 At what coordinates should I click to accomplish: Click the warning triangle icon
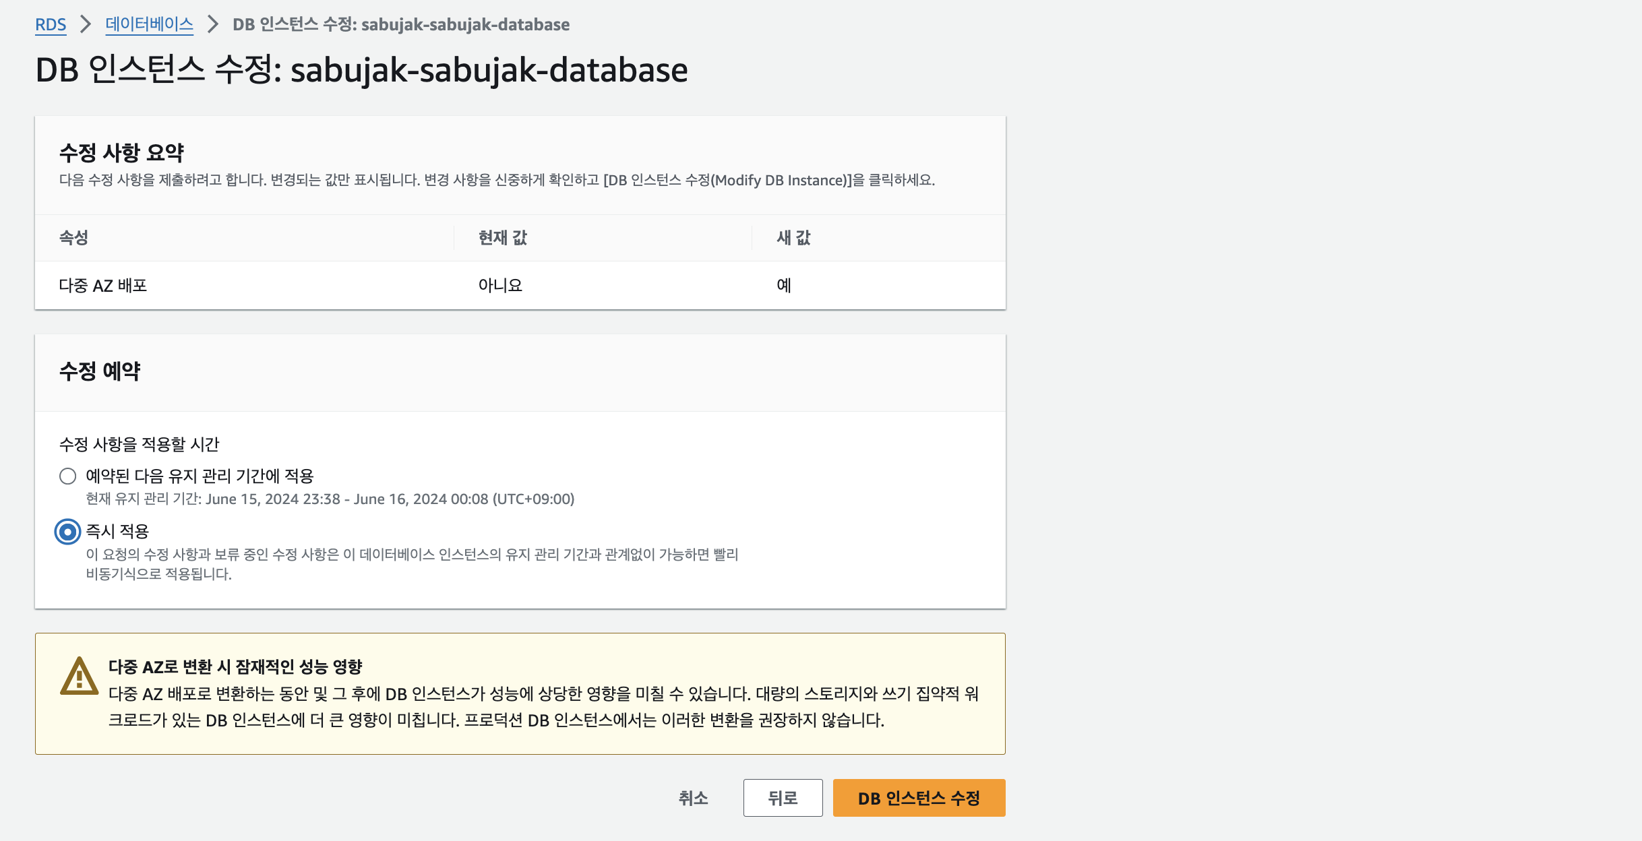pos(80,676)
